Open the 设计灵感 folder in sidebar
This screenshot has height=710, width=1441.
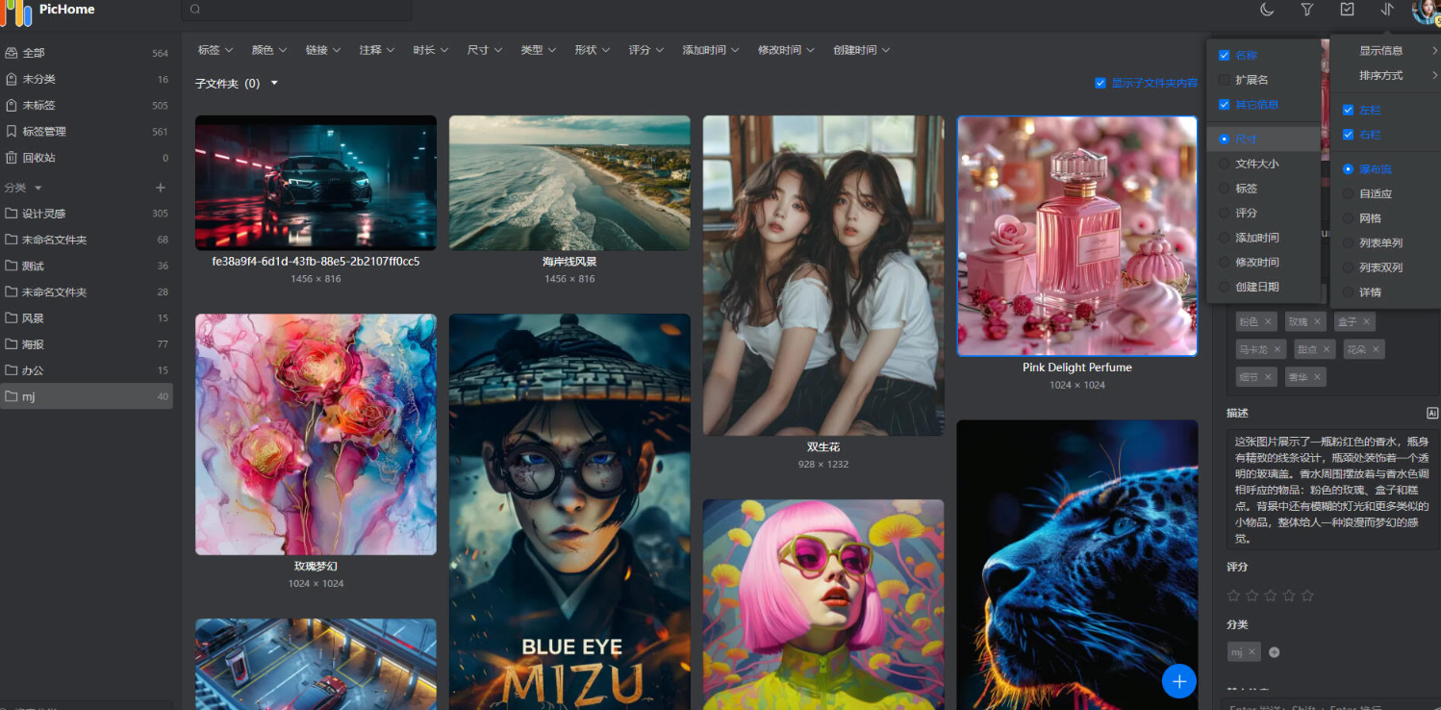pyautogui.click(x=44, y=214)
